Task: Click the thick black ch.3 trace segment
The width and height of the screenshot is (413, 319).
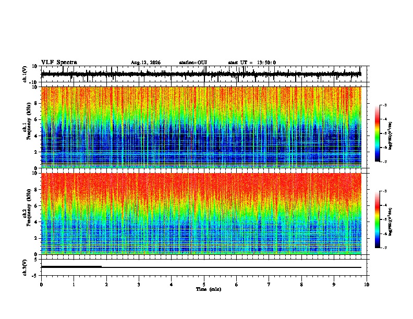Action: tap(71, 267)
